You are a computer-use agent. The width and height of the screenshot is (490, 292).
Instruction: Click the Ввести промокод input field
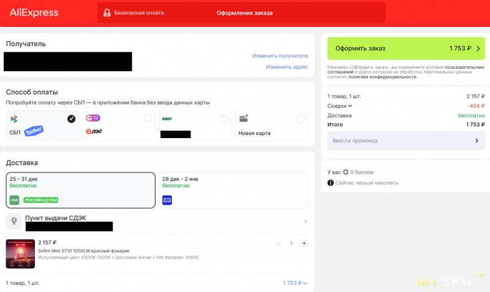(x=406, y=140)
